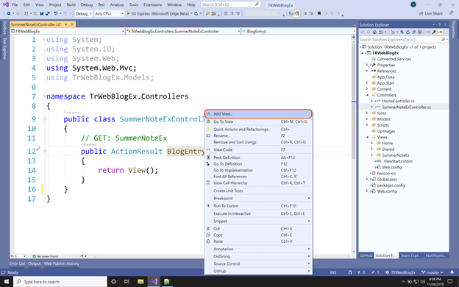The image size is (459, 287).
Task: Click TRWebBlogEx repository in status bar
Action: 400,272
